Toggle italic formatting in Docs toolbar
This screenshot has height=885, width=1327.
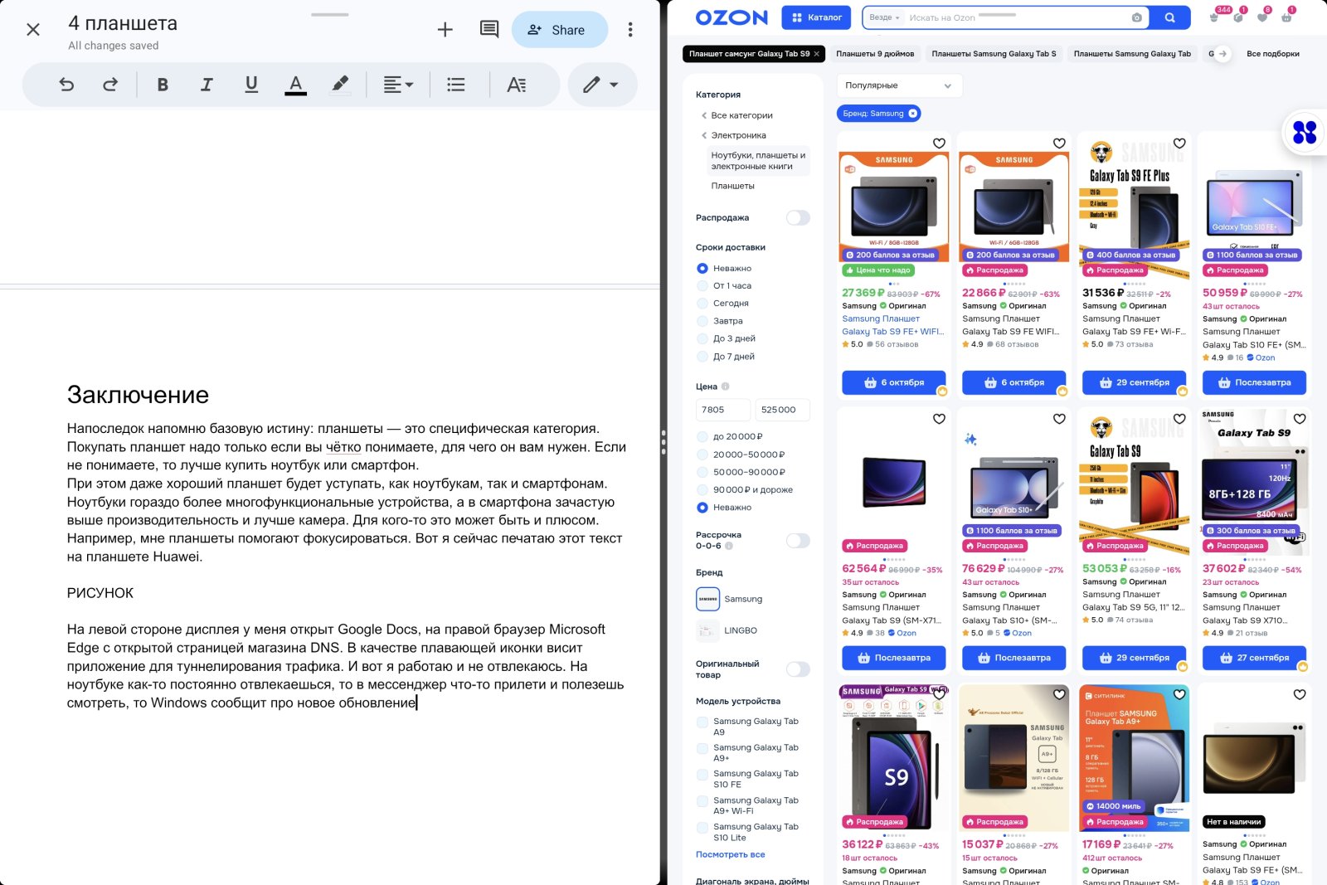[207, 84]
